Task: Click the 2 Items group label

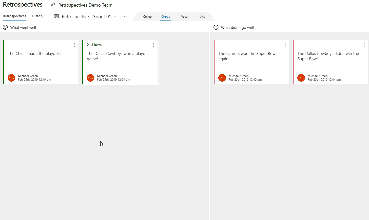Action: [x=96, y=45]
